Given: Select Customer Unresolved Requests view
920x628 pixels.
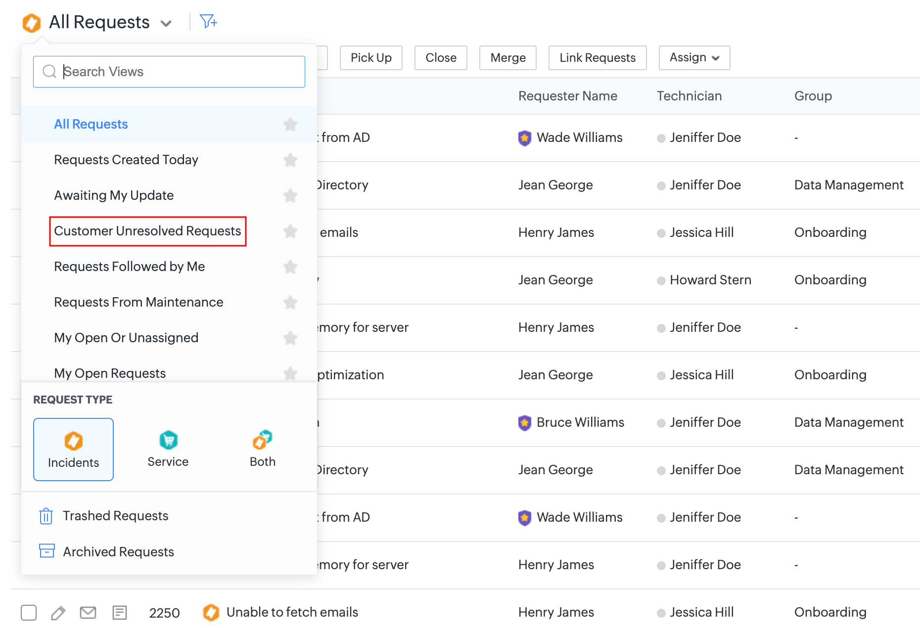Looking at the screenshot, I should coord(147,231).
